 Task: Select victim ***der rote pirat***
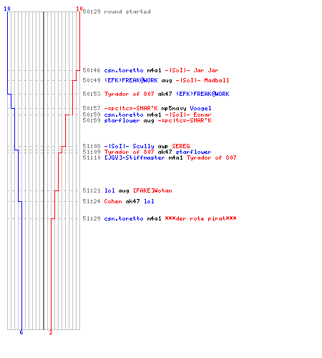(200, 218)
